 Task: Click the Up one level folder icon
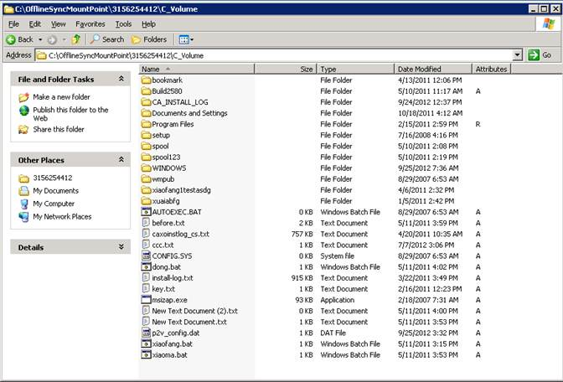point(76,39)
